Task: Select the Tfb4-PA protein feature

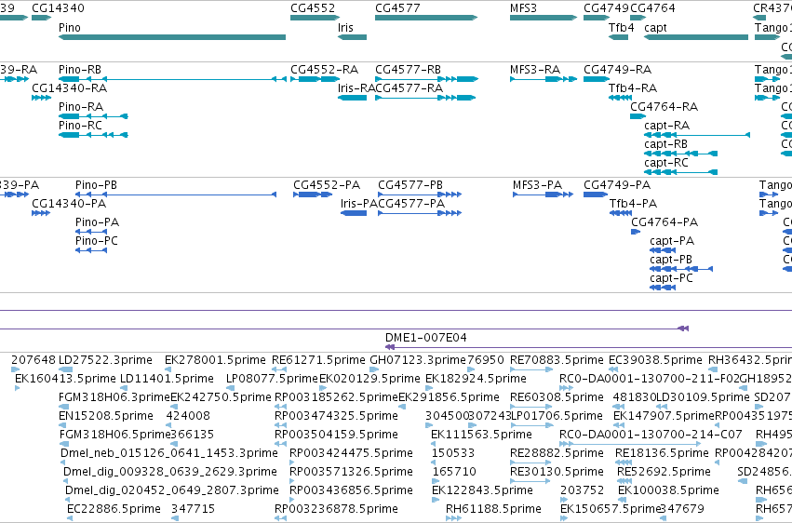Action: click(x=621, y=213)
